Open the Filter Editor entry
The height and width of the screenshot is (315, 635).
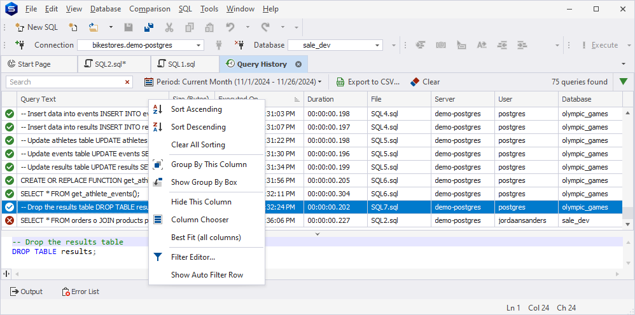click(207, 257)
